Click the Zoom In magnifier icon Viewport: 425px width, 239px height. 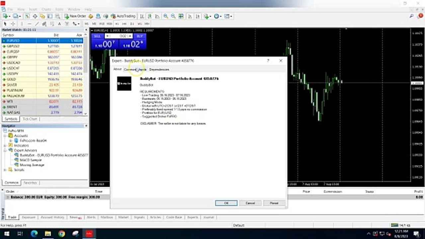tap(165, 16)
